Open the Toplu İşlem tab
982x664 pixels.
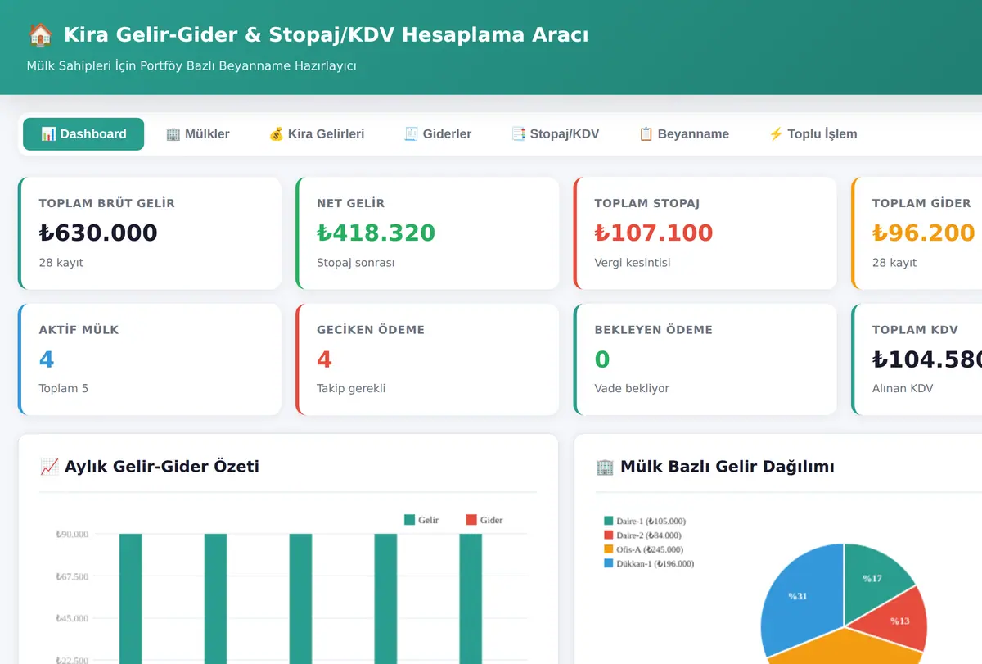coord(813,134)
